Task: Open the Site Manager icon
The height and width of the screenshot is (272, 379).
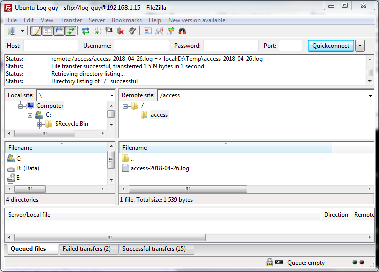Action: pos(11,31)
